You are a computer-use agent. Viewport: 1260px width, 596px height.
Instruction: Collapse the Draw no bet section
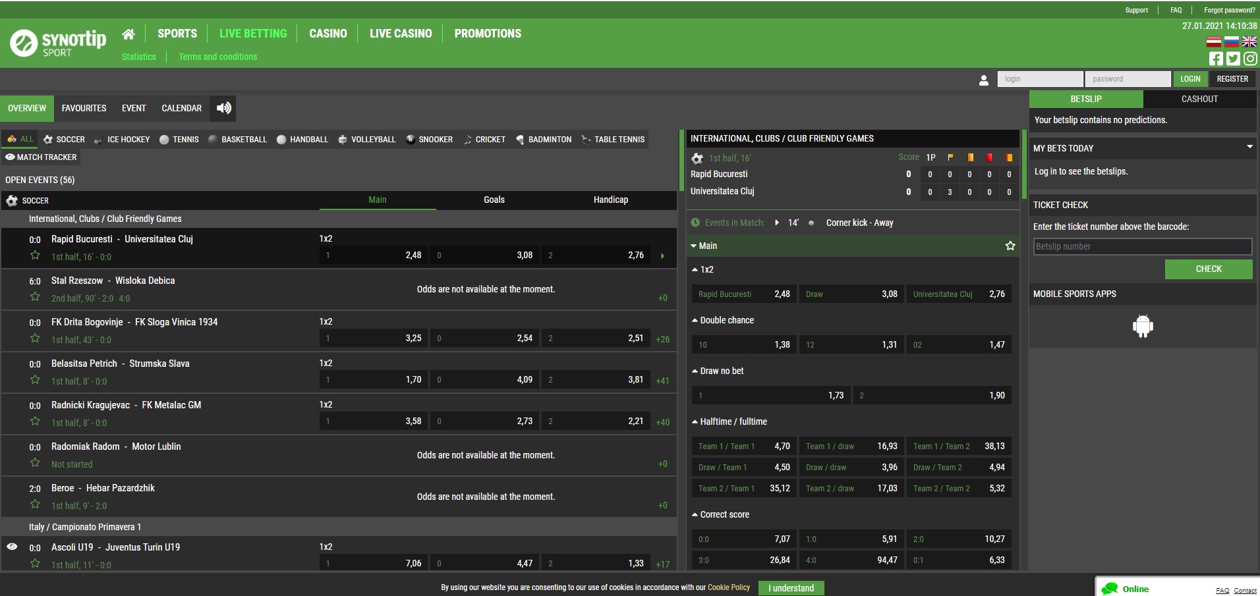(695, 371)
